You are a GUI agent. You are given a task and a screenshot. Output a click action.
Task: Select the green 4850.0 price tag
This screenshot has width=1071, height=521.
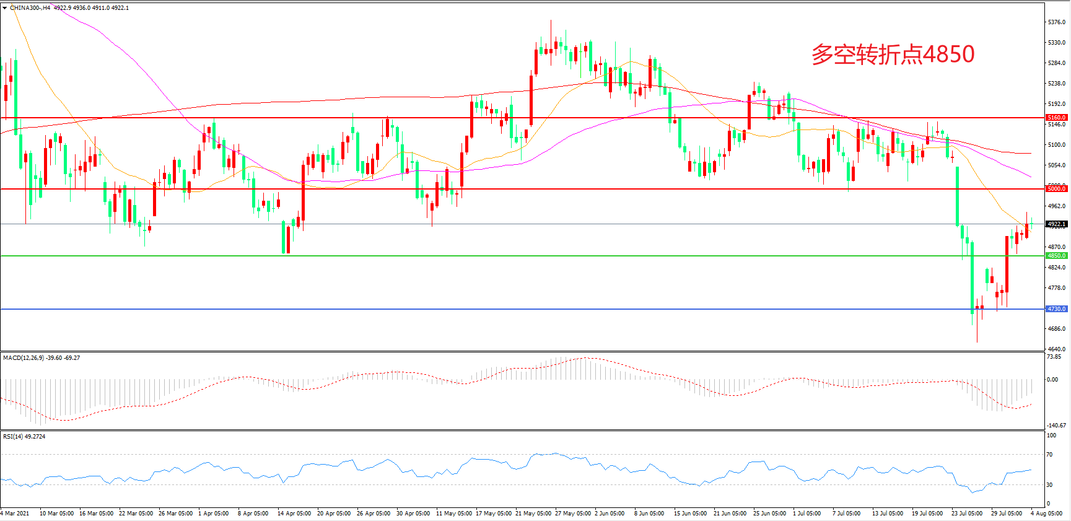[x=1056, y=256]
